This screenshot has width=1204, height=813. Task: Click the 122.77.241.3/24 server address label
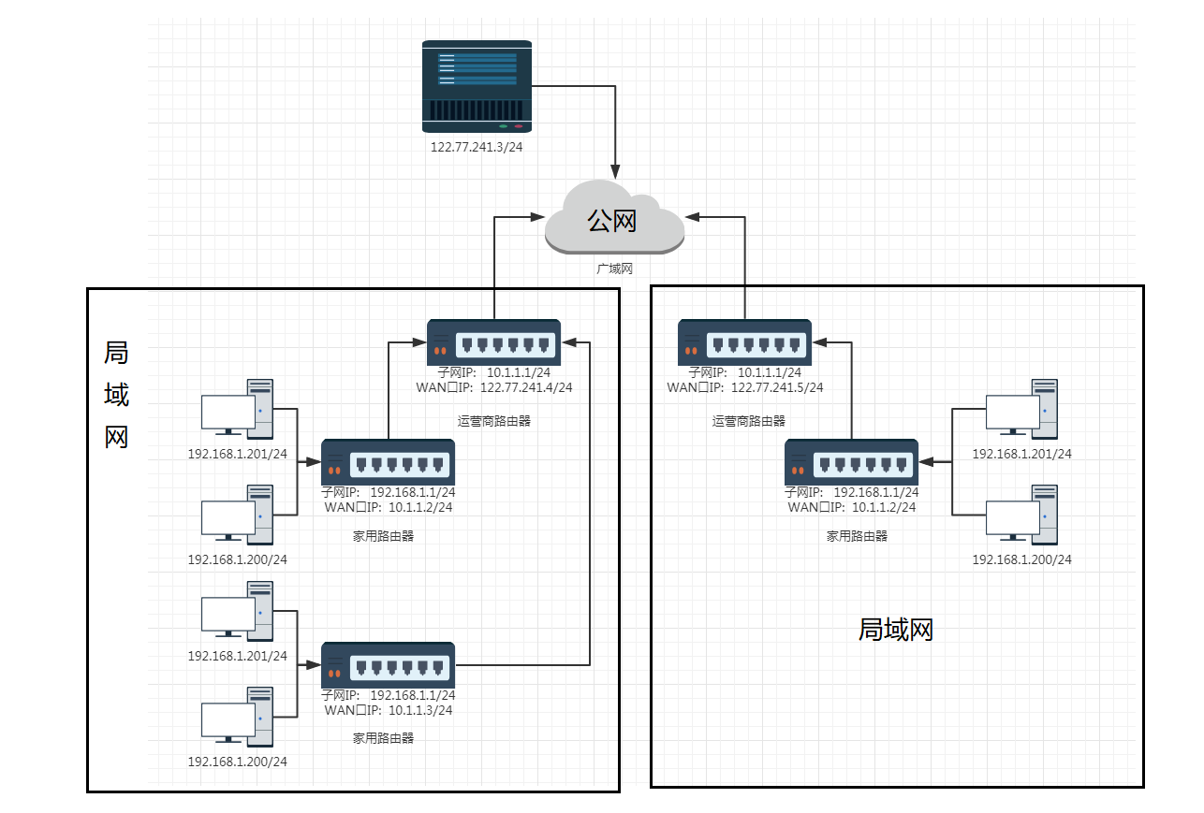click(477, 147)
